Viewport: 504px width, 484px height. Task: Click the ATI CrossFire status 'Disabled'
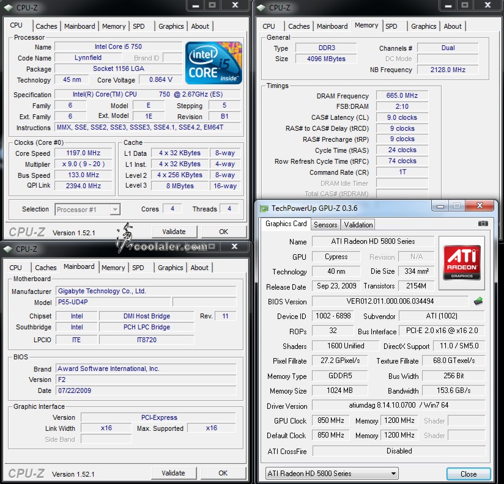(x=399, y=451)
